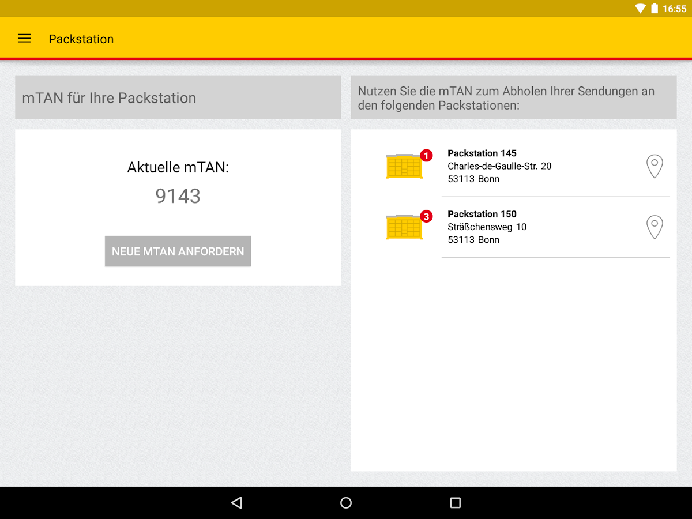Tap the Packstation 150 locker icon
Viewport: 692px width, 519px height.
(x=404, y=227)
